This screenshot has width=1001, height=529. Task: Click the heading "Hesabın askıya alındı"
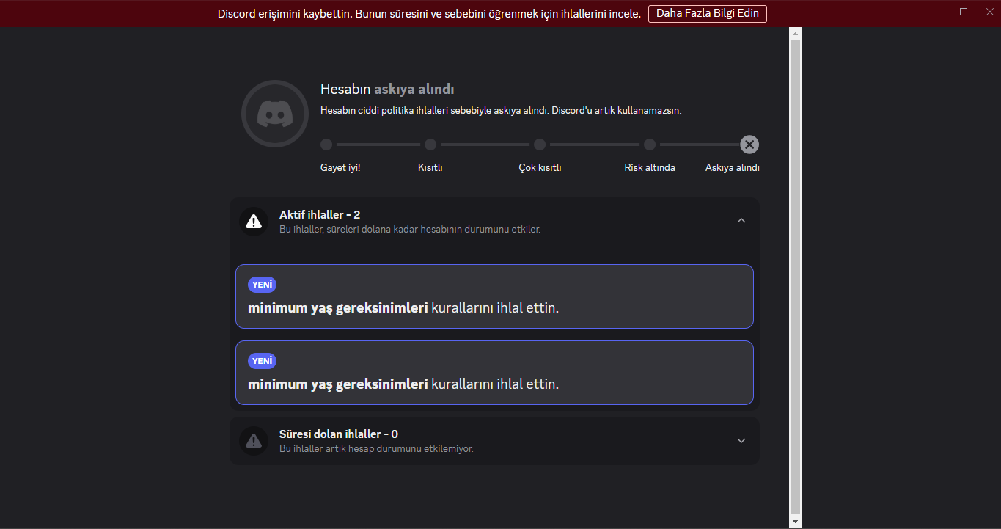(387, 90)
